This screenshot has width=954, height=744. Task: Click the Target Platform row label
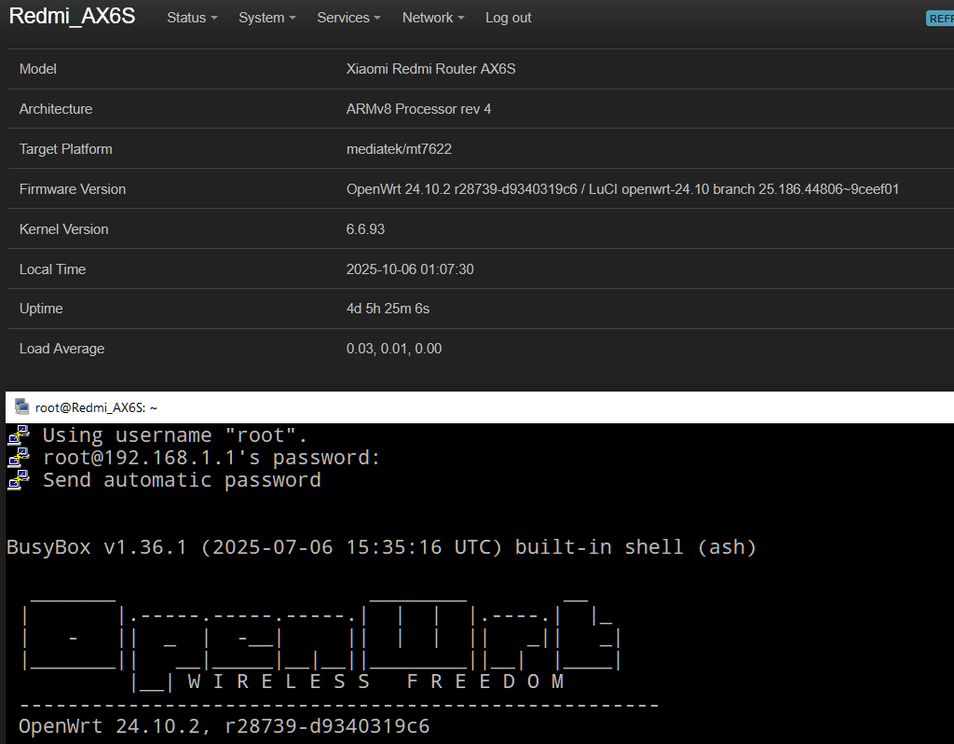[66, 149]
